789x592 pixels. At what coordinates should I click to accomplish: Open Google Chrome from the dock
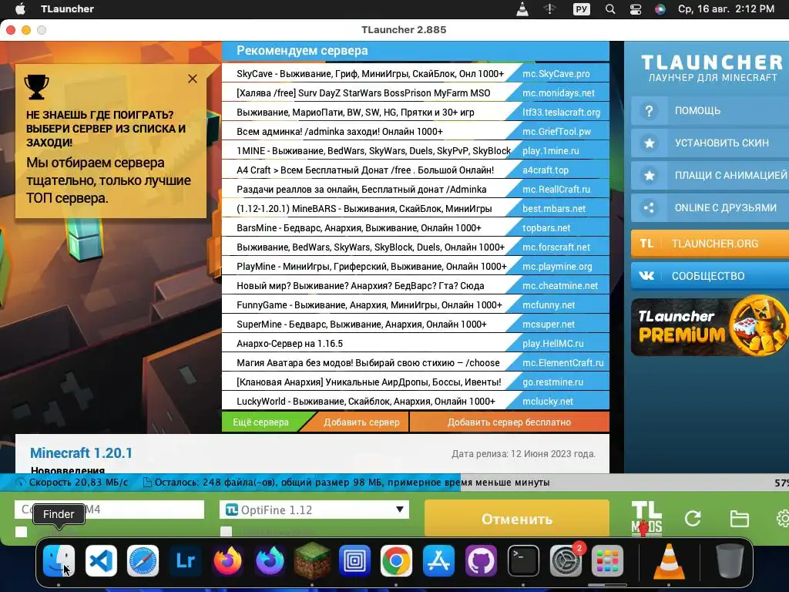(396, 560)
